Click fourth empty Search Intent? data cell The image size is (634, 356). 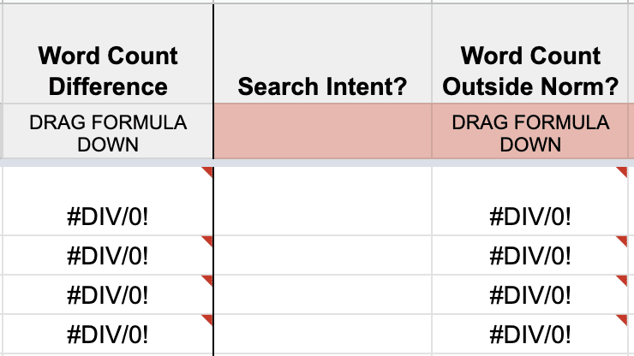[321, 334]
